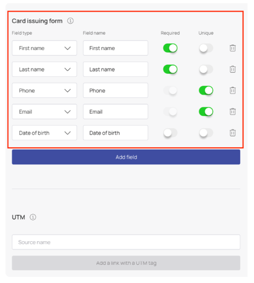Disable Required toggle for First name
Viewport: 254px width, 283px height.
(170, 48)
